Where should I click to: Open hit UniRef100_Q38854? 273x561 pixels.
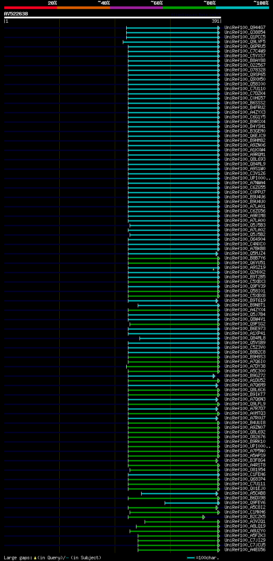245,32
